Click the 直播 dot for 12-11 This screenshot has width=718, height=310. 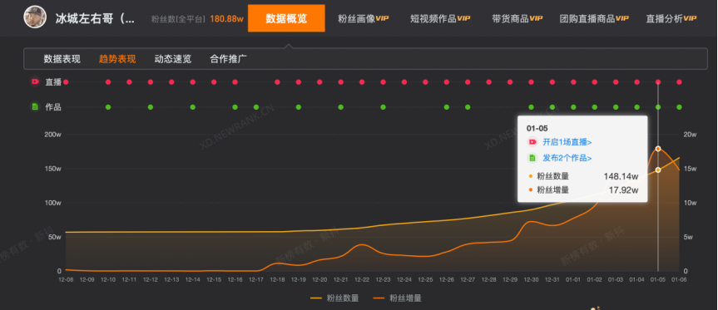[129, 82]
